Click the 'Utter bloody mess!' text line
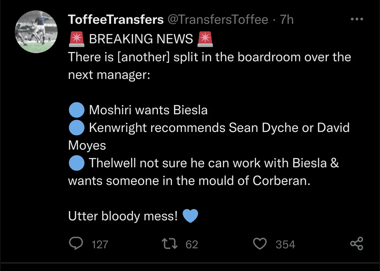 123,216
